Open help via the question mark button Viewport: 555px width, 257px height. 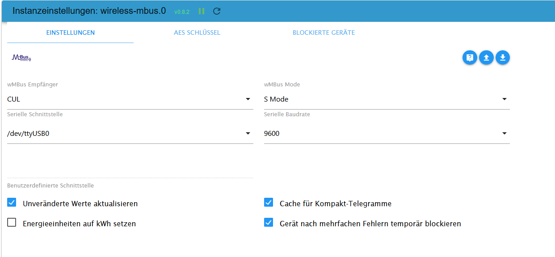tap(470, 57)
